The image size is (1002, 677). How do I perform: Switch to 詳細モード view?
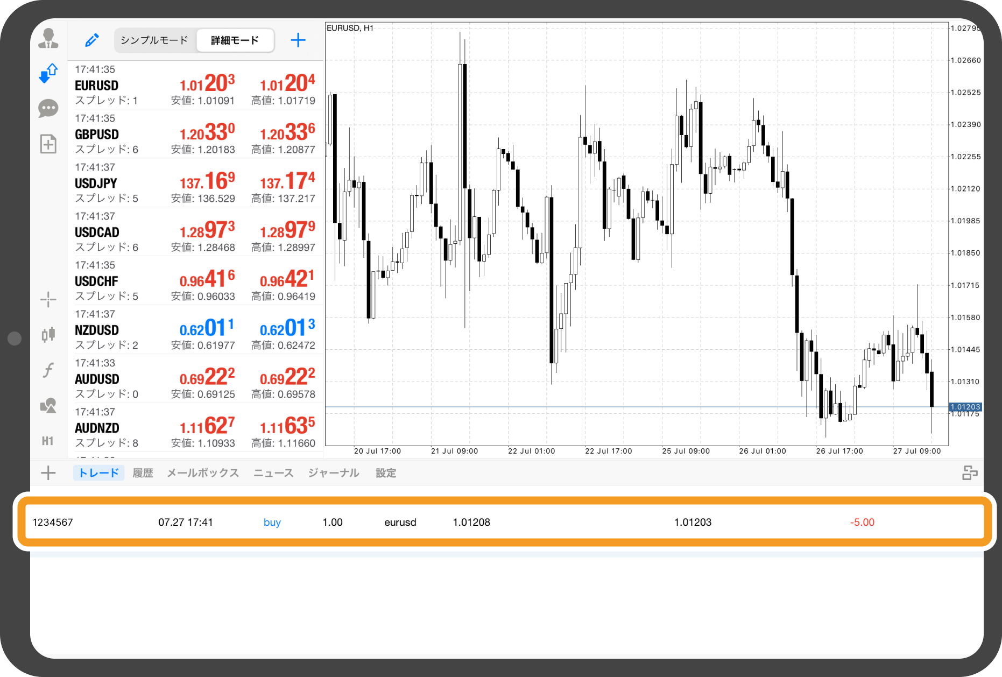click(x=235, y=40)
